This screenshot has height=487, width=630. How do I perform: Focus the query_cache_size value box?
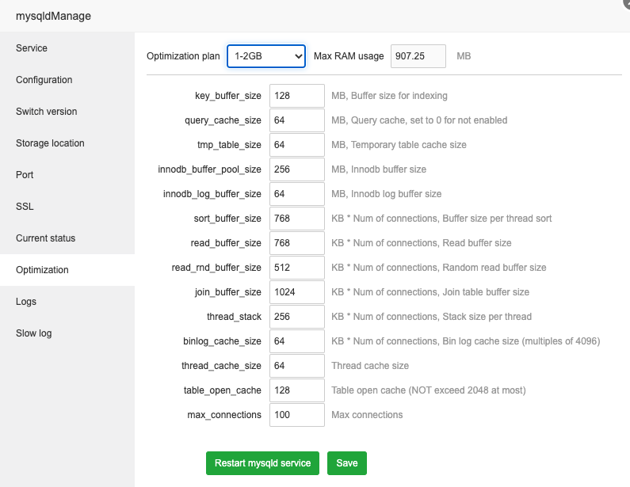(297, 120)
